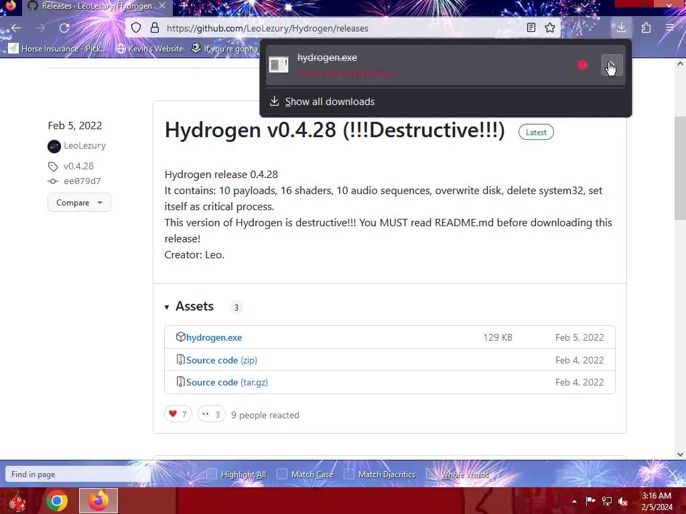Click the 129 KB file size

tap(498, 337)
